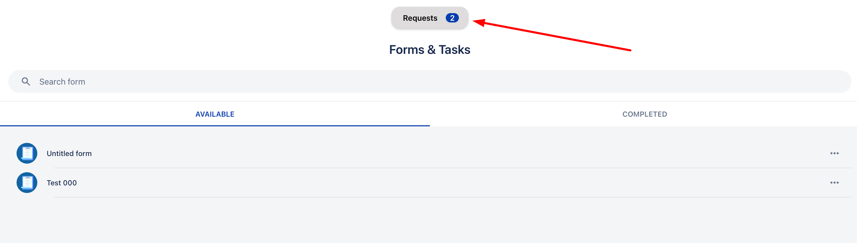
Task: Click the blue Requests count badge
Action: click(x=452, y=18)
